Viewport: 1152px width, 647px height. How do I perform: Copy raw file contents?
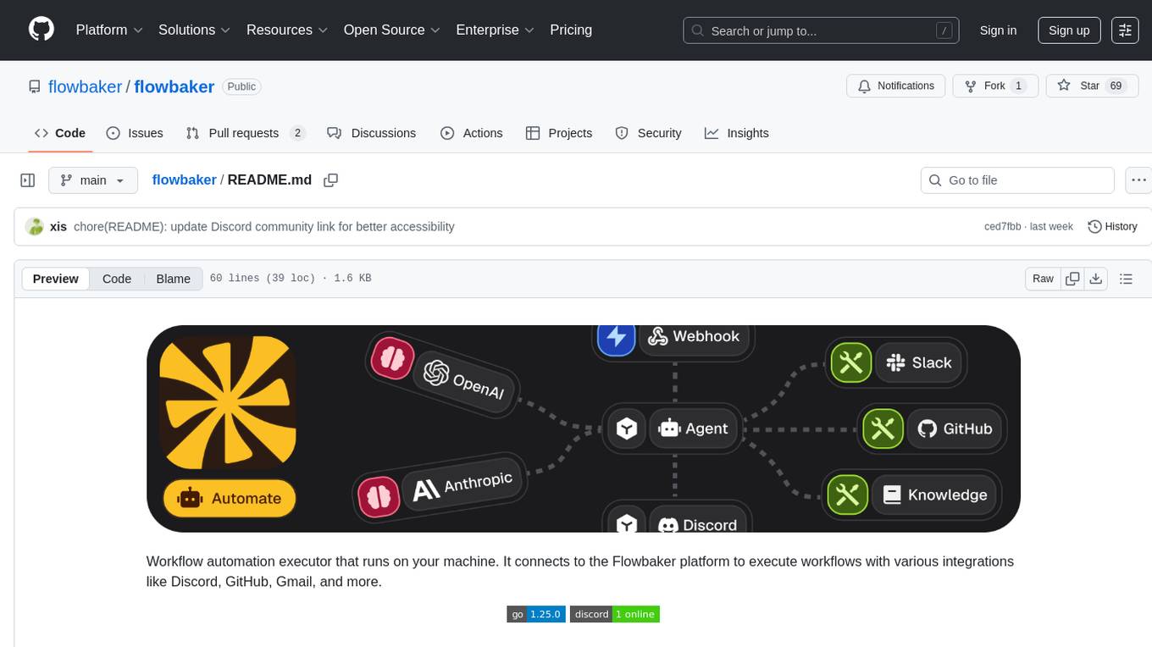(x=1072, y=279)
